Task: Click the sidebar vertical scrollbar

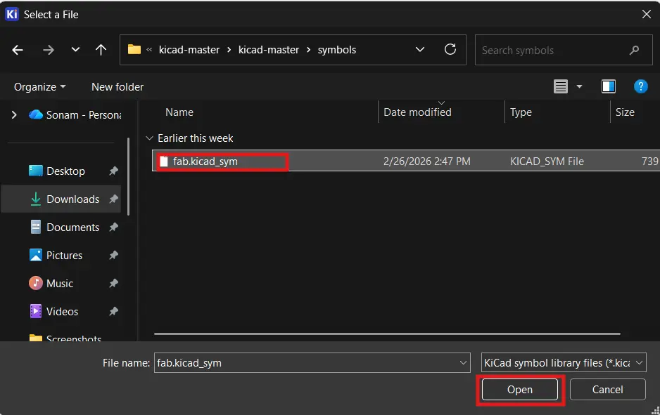Action: coord(128,176)
